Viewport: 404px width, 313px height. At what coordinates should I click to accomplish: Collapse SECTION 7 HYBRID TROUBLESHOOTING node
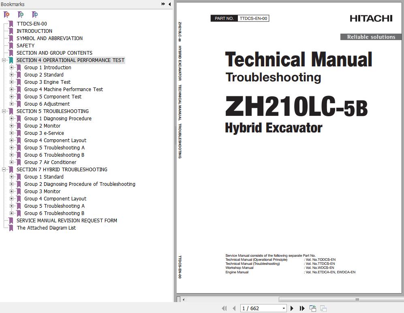4,170
